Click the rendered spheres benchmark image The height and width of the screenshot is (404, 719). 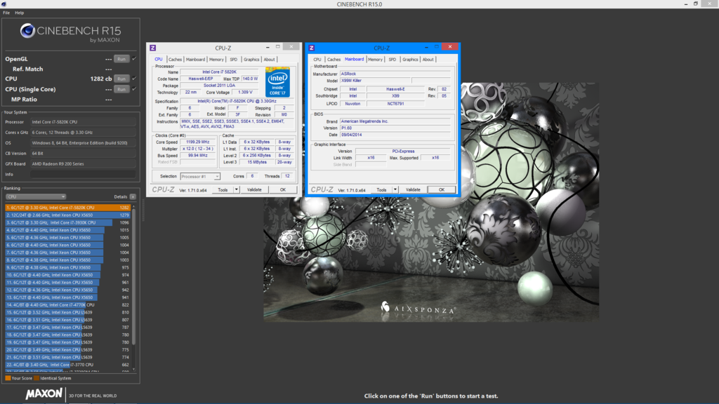(431, 202)
